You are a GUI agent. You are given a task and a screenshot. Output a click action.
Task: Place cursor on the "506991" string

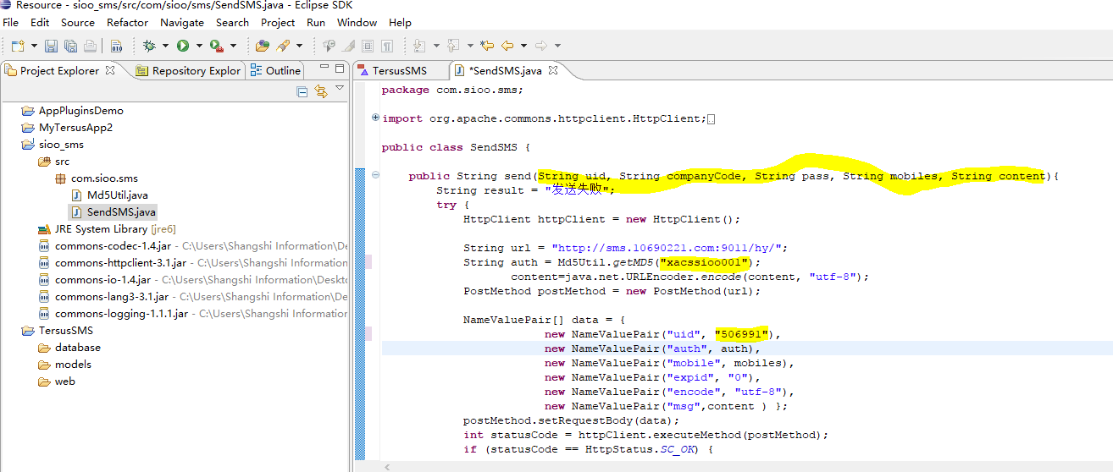(x=741, y=334)
